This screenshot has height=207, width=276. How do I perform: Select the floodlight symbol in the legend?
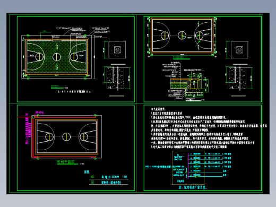[92, 177]
